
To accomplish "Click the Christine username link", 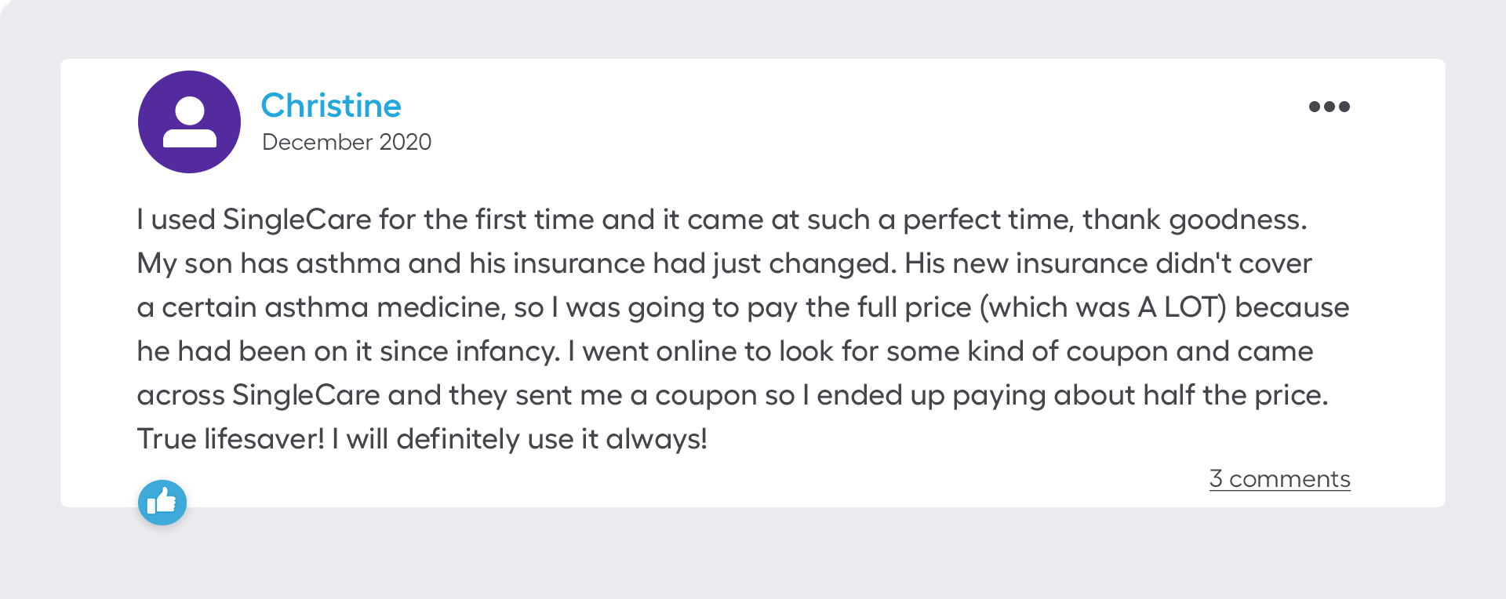I will pyautogui.click(x=331, y=105).
